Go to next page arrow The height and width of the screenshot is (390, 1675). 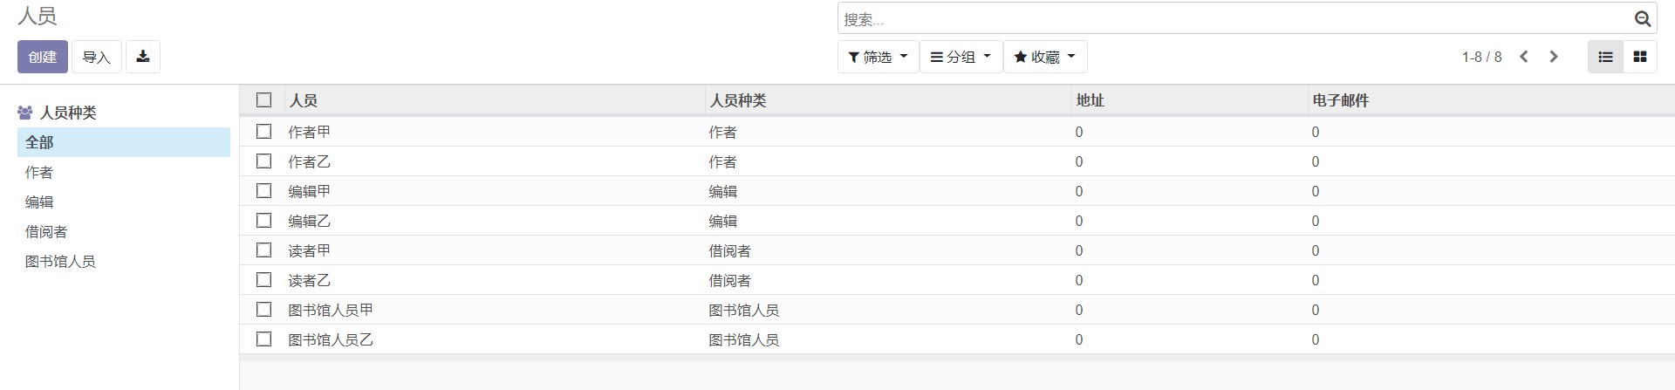click(1554, 57)
